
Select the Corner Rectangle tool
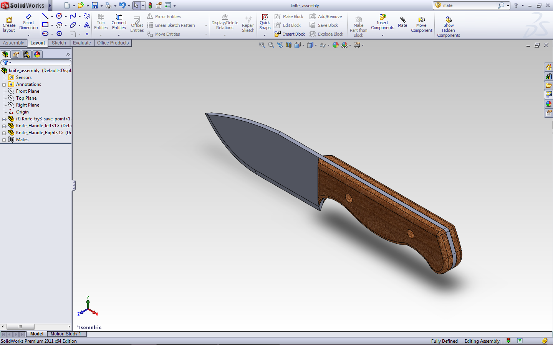click(45, 25)
